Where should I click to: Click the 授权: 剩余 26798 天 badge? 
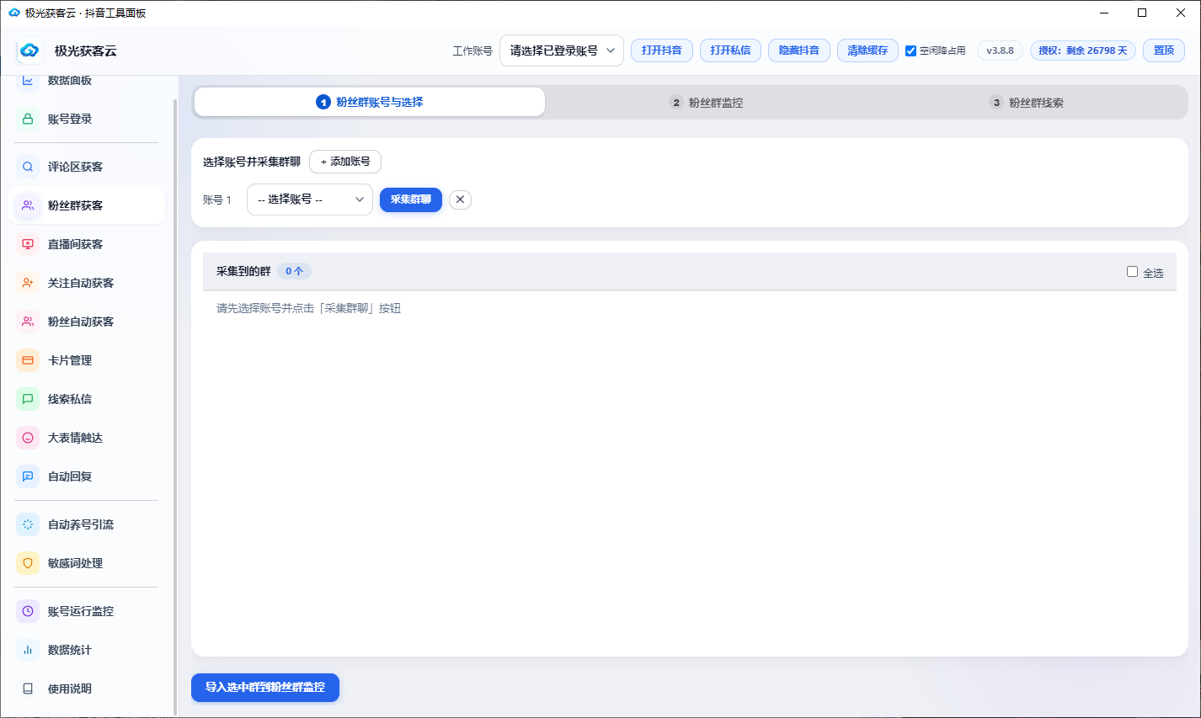1083,51
